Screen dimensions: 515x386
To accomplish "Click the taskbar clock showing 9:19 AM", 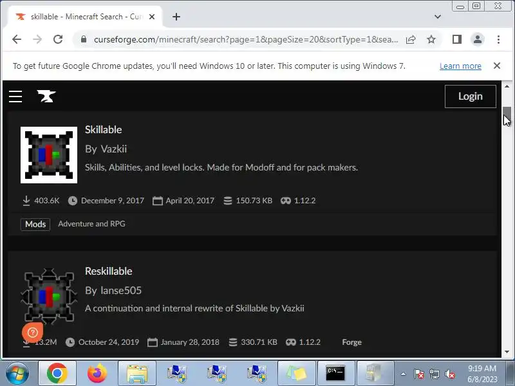I will tap(482, 374).
